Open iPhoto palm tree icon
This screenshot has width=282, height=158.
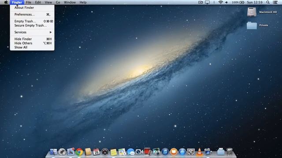coord(156,152)
